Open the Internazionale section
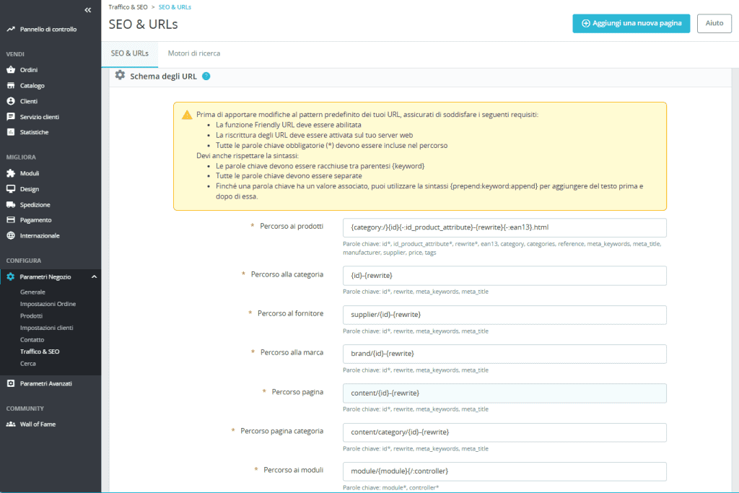The height and width of the screenshot is (493, 739). tap(40, 235)
